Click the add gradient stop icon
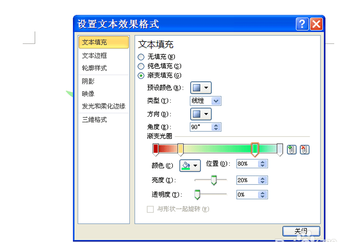Screen dimensions: 358x242 pyautogui.click(x=292, y=150)
